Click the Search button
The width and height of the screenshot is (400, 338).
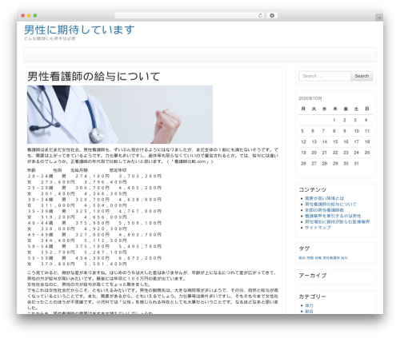362,76
